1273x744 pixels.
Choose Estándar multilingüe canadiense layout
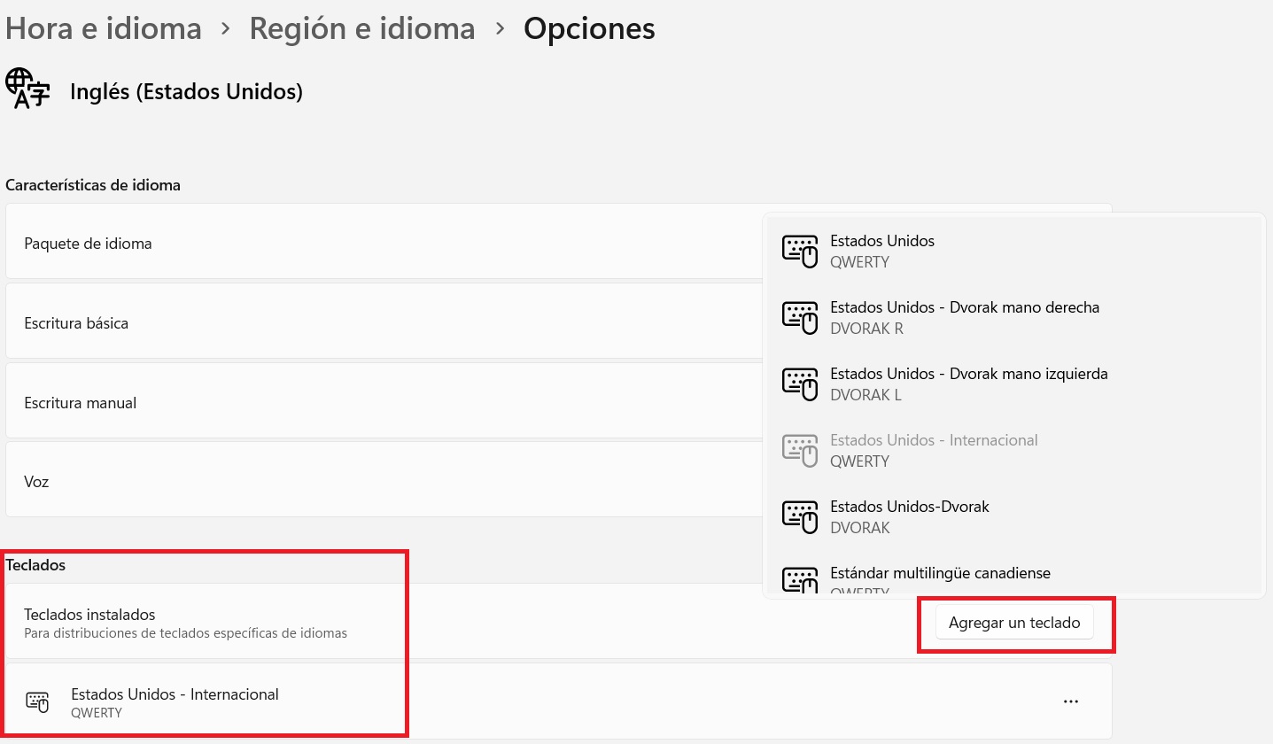(1013, 574)
